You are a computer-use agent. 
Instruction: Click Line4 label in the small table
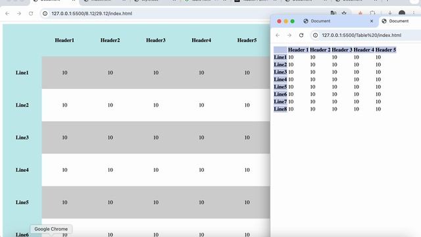pyautogui.click(x=280, y=79)
